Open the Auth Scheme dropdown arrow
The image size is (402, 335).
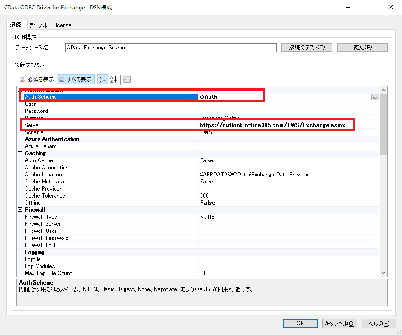coord(375,97)
